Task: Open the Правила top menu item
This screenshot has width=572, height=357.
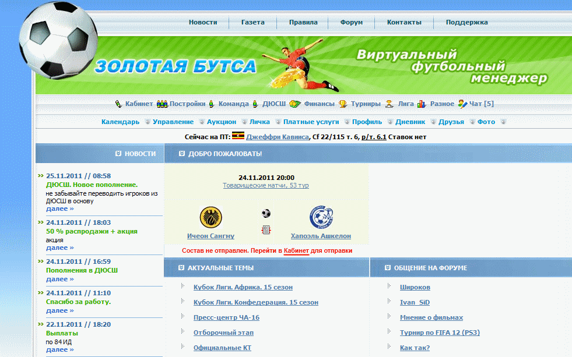Action: [x=303, y=22]
